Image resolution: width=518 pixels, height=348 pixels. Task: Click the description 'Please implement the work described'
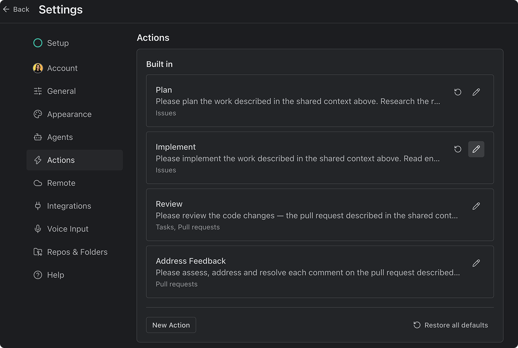(298, 159)
